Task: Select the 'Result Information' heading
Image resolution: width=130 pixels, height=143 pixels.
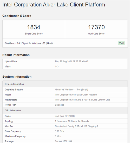Action: tap(16, 55)
